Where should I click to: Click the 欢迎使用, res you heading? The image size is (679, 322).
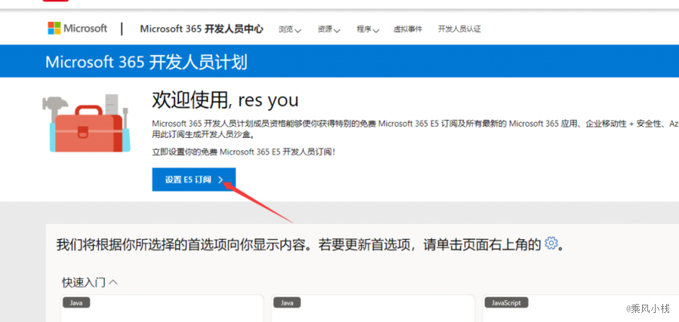[225, 100]
